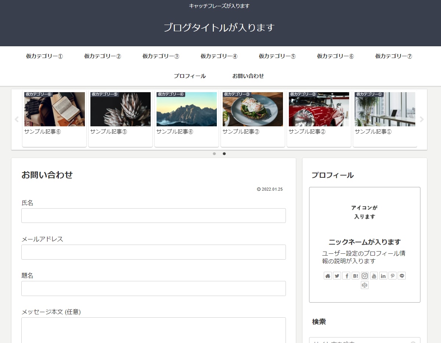This screenshot has width=441, height=343.
Task: Open the home website icon in profile
Action: coord(328,276)
